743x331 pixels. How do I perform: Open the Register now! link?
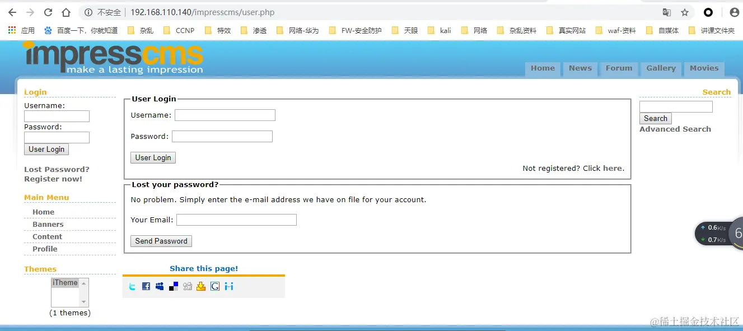[53, 179]
